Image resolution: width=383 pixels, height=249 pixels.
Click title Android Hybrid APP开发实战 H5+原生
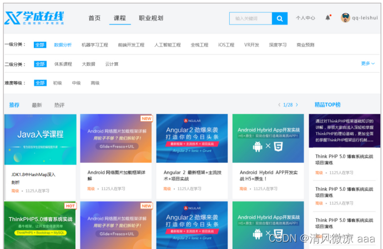(x=269, y=176)
